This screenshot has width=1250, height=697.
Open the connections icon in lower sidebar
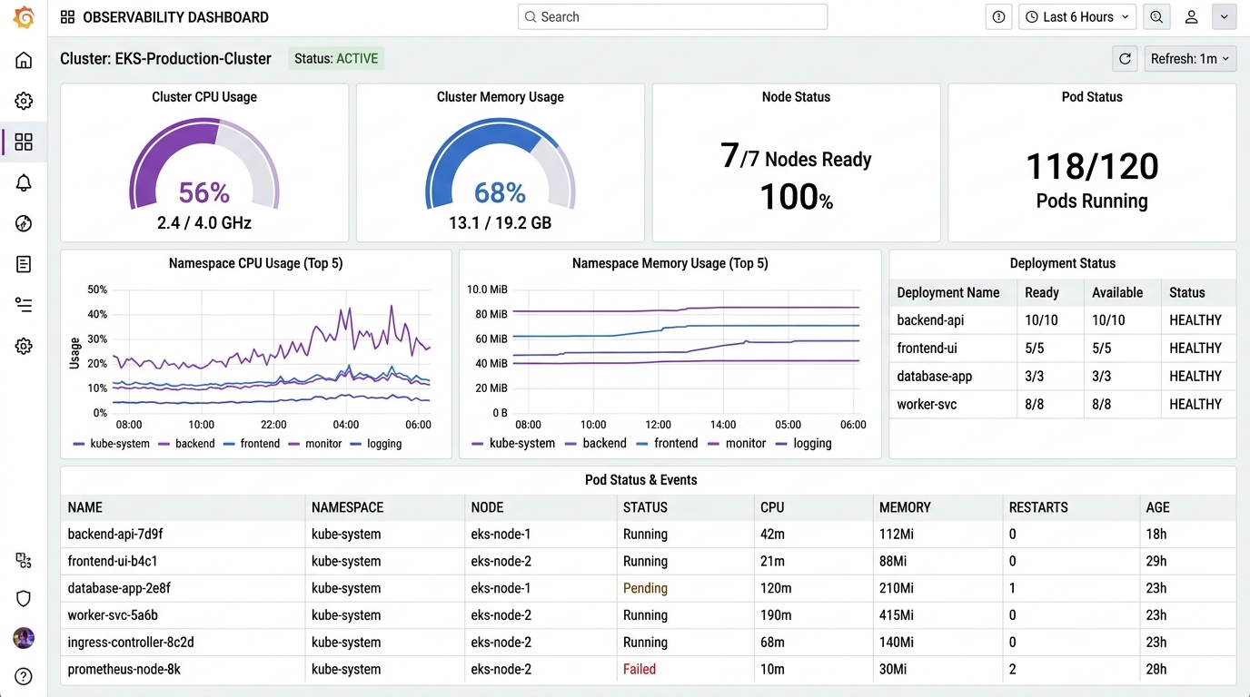24,561
